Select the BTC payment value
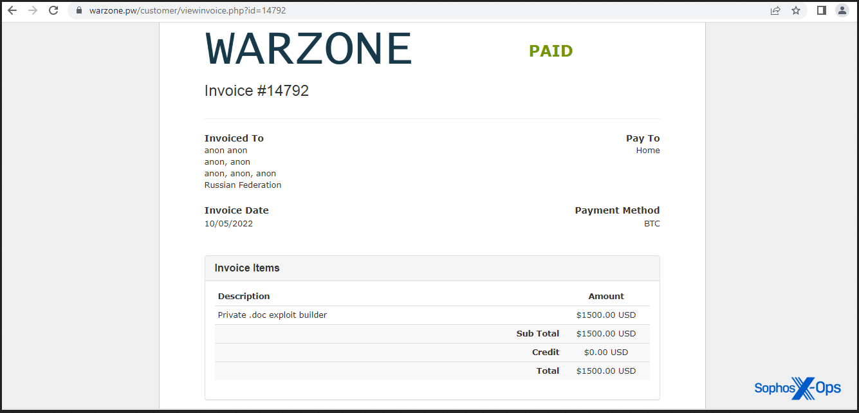Viewport: 859px width, 413px height. click(x=652, y=224)
